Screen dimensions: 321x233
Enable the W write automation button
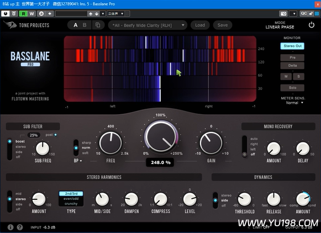pos(31,14)
